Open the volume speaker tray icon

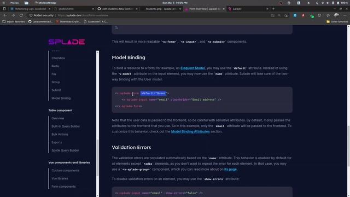click(x=328, y=3)
